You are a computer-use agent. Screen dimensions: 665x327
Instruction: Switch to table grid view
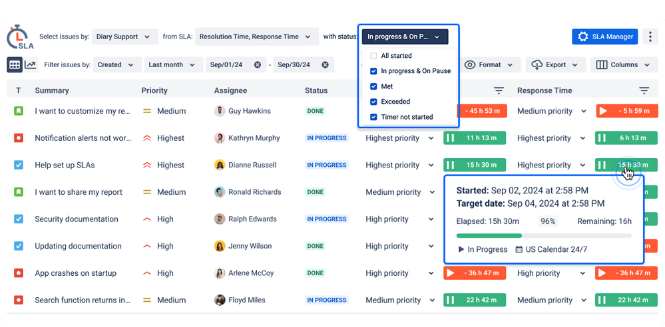pos(15,65)
